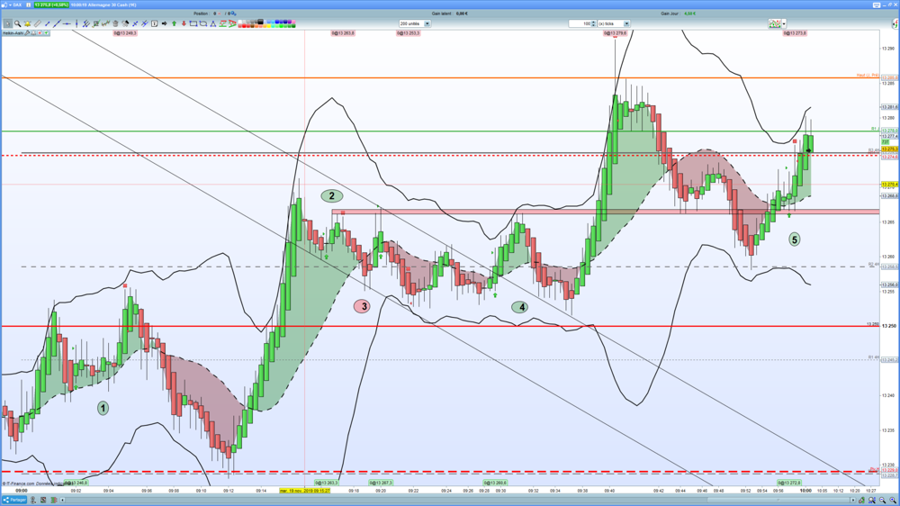Click the green plus icon beside Heikin-Ashi
Viewport: 900px width, 506px height.
46,33
